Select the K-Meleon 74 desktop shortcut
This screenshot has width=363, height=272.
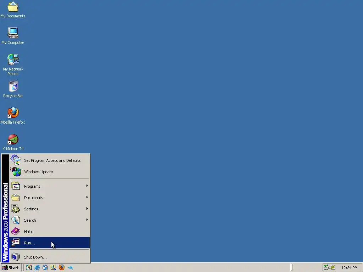point(13,142)
